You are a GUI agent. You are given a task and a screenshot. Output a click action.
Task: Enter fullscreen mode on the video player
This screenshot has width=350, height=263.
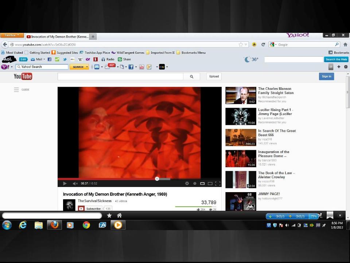[218, 183]
